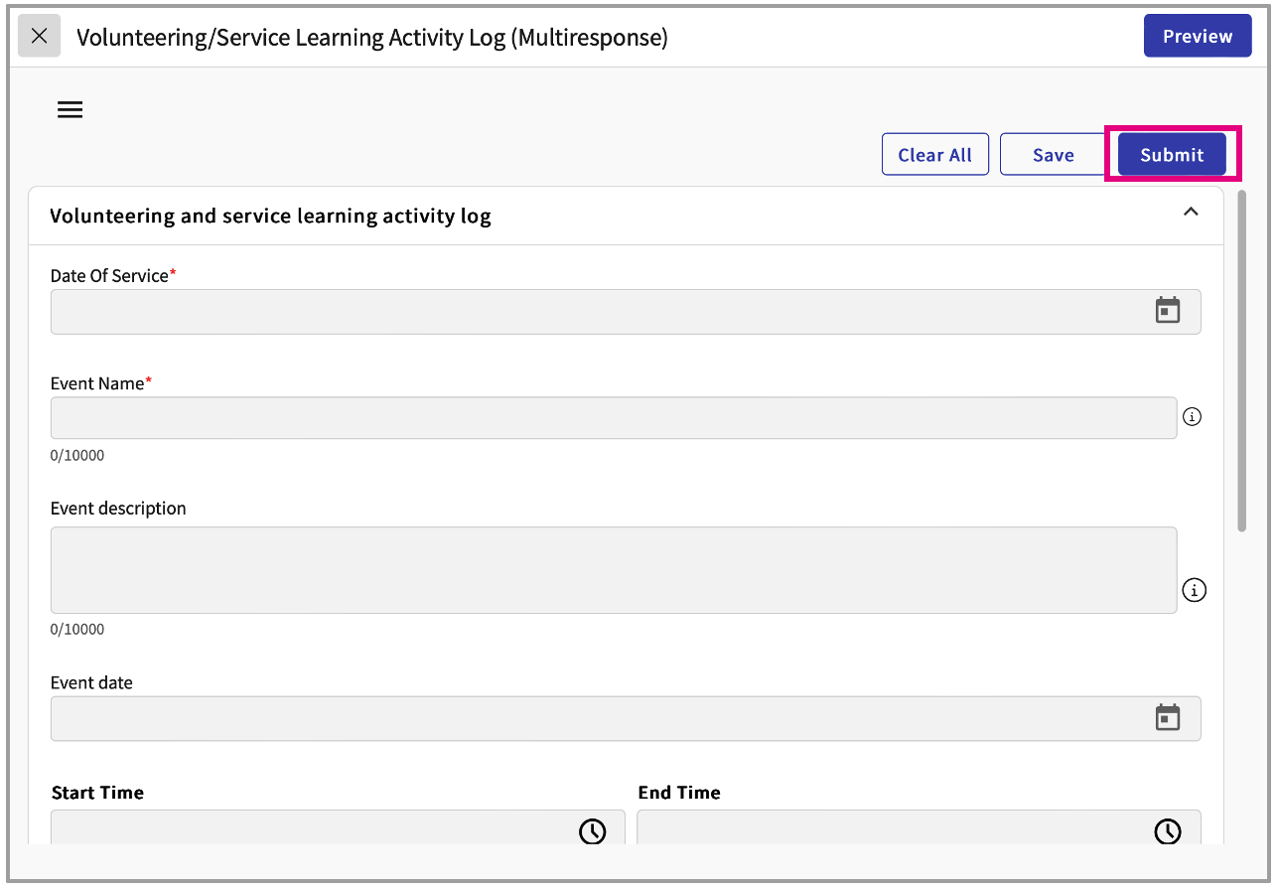1277x890 pixels.
Task: Open the Start Time clock picker
Action: pyautogui.click(x=592, y=830)
